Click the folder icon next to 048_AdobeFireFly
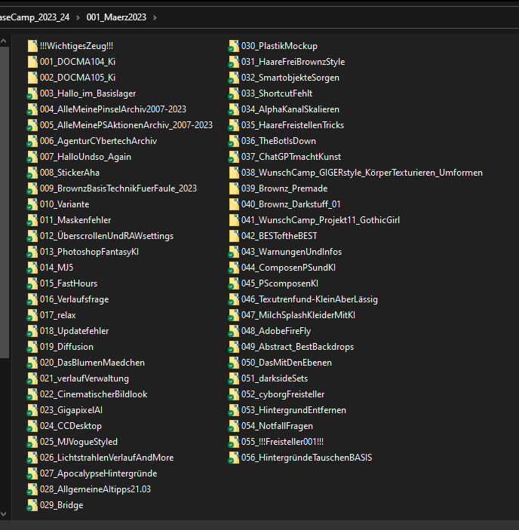 [234, 331]
